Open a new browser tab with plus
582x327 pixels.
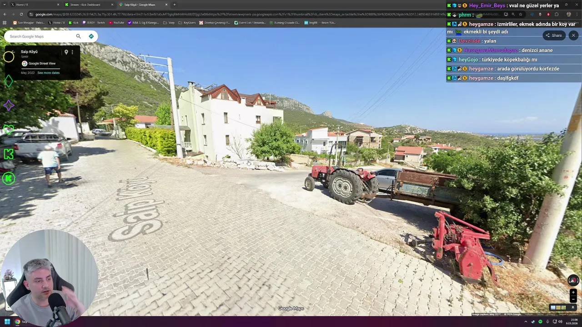tap(174, 5)
